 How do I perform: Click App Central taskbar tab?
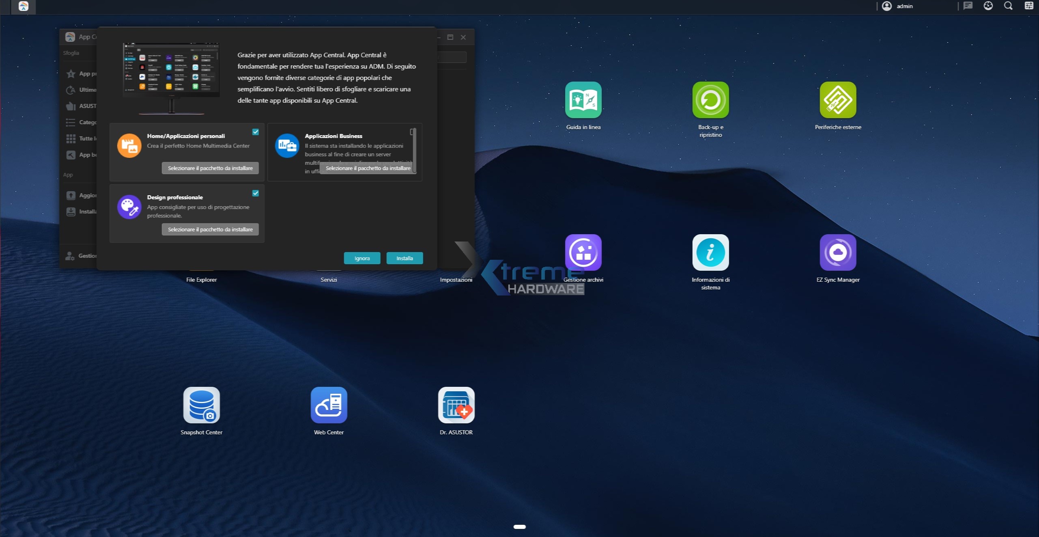click(24, 6)
